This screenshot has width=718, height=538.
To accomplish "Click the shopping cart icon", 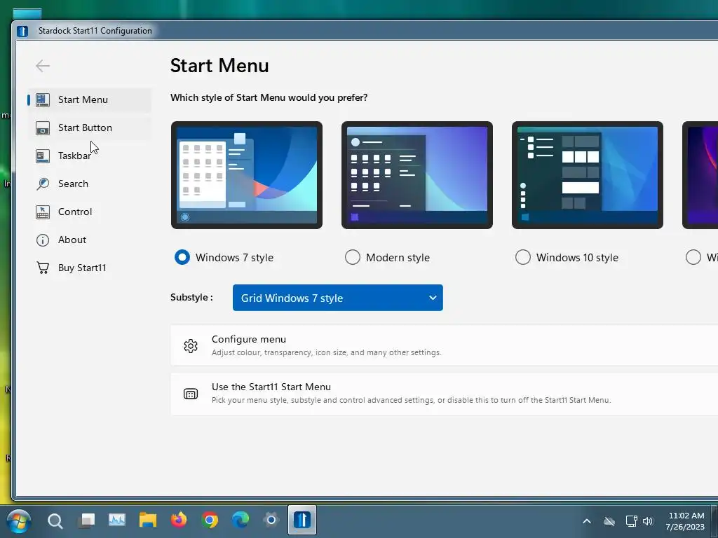I will pyautogui.click(x=43, y=268).
